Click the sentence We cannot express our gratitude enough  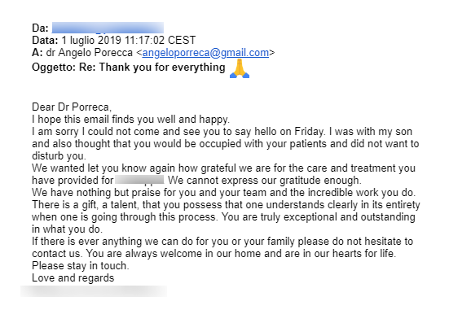265,181
